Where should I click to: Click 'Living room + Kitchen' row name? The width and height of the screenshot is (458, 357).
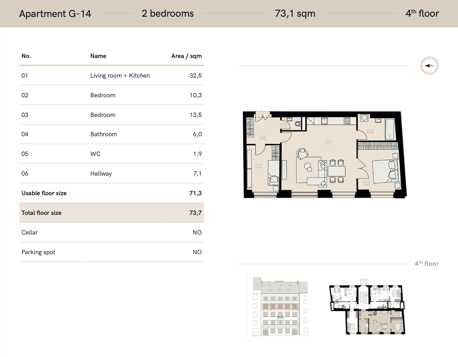point(120,76)
